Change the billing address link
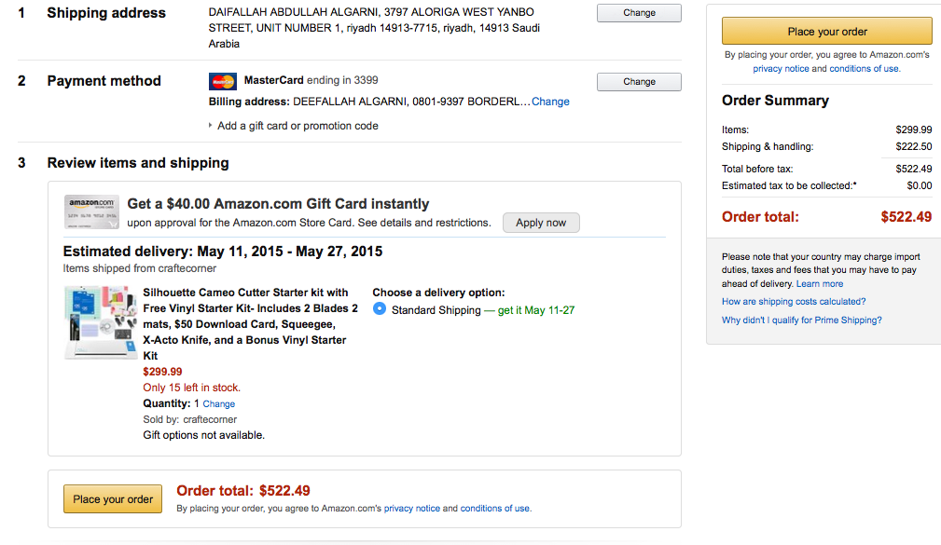Viewport: 941px width, 545px height. [550, 102]
